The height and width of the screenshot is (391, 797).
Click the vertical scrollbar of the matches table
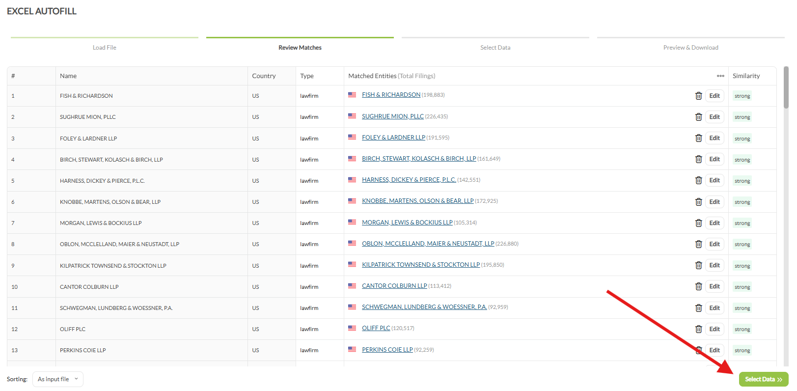click(x=786, y=87)
